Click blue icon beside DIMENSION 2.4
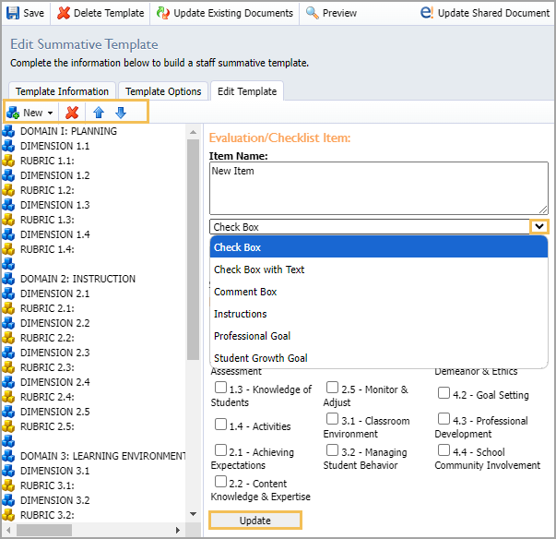The image size is (556, 539). coord(8,382)
